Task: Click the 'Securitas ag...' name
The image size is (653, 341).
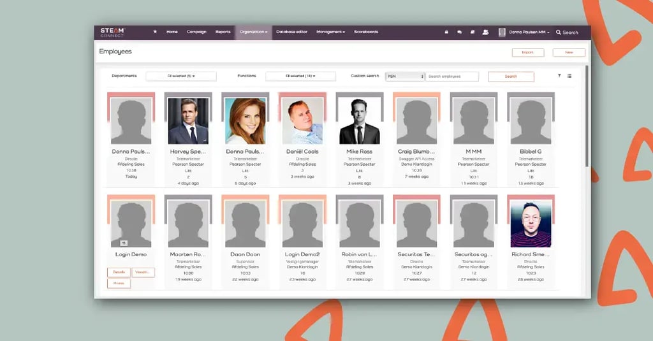Action: click(x=474, y=254)
